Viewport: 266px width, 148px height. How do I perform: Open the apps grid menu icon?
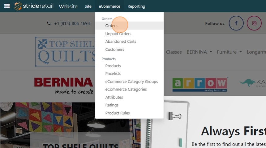(x=7, y=6)
